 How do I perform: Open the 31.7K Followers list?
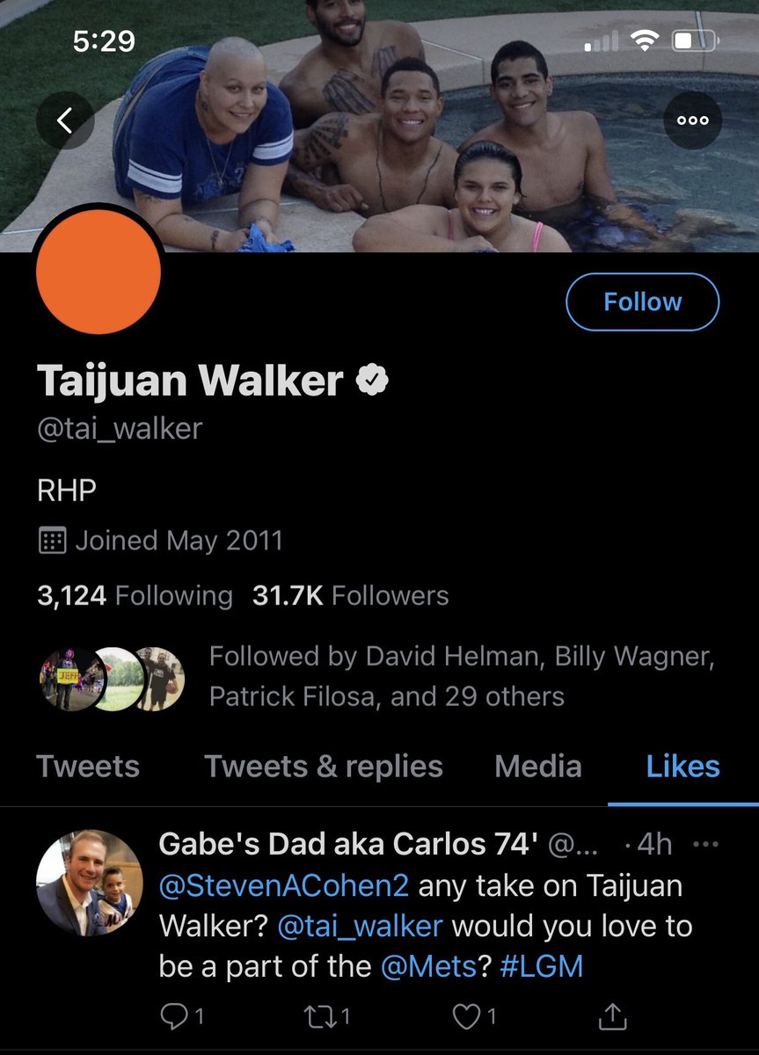[350, 595]
